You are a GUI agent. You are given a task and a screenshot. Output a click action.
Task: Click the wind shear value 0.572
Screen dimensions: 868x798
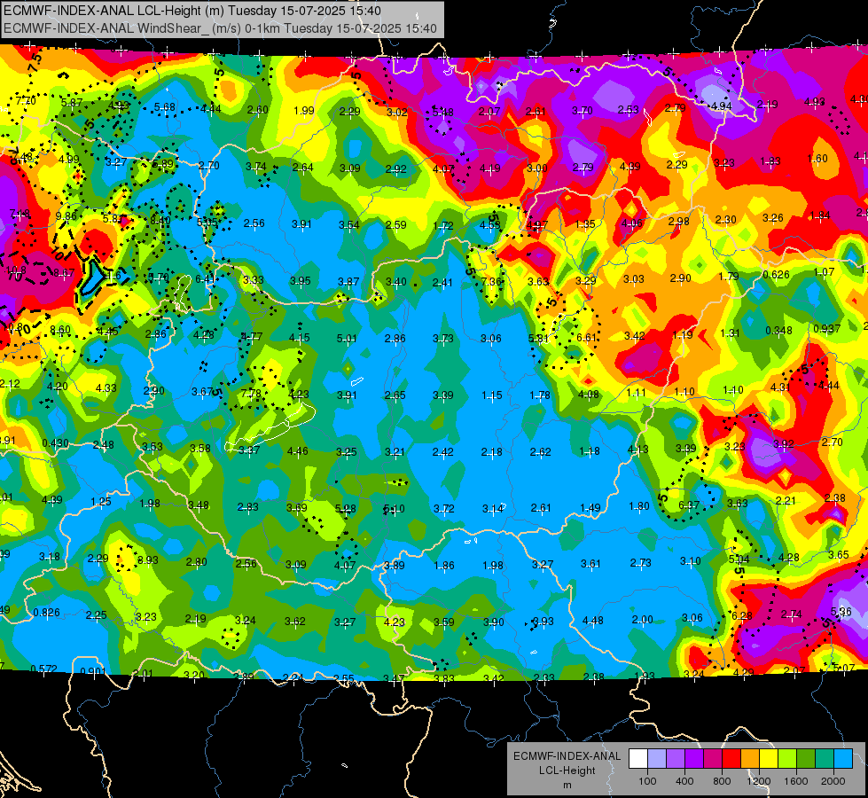43,669
